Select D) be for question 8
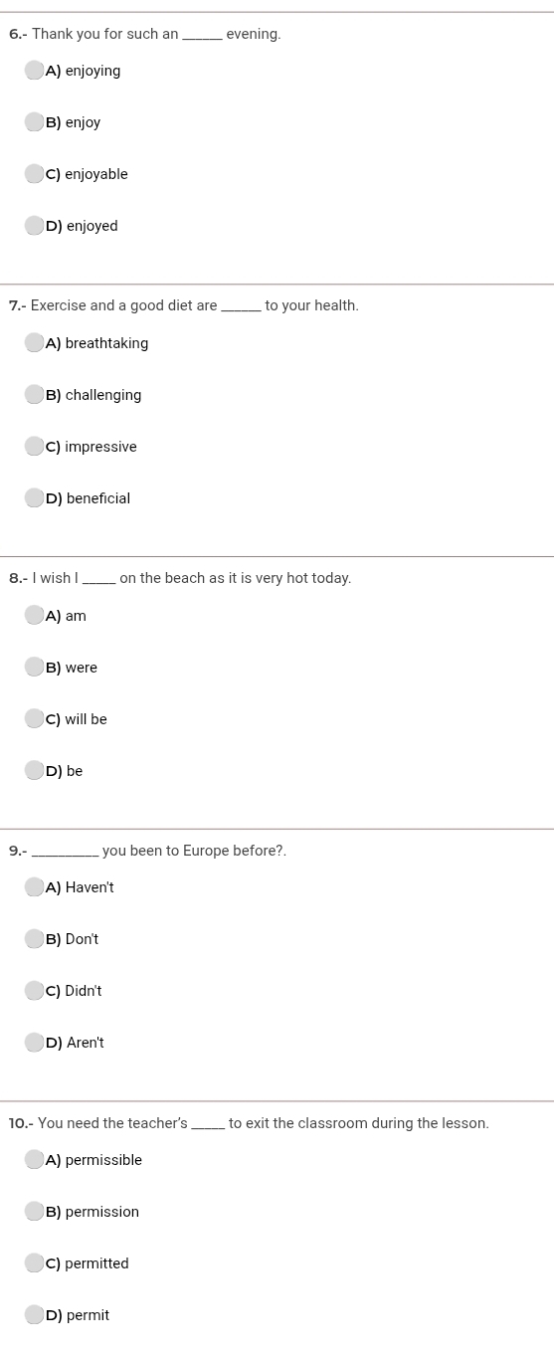This screenshot has height=1356, width=554. pos(35,771)
